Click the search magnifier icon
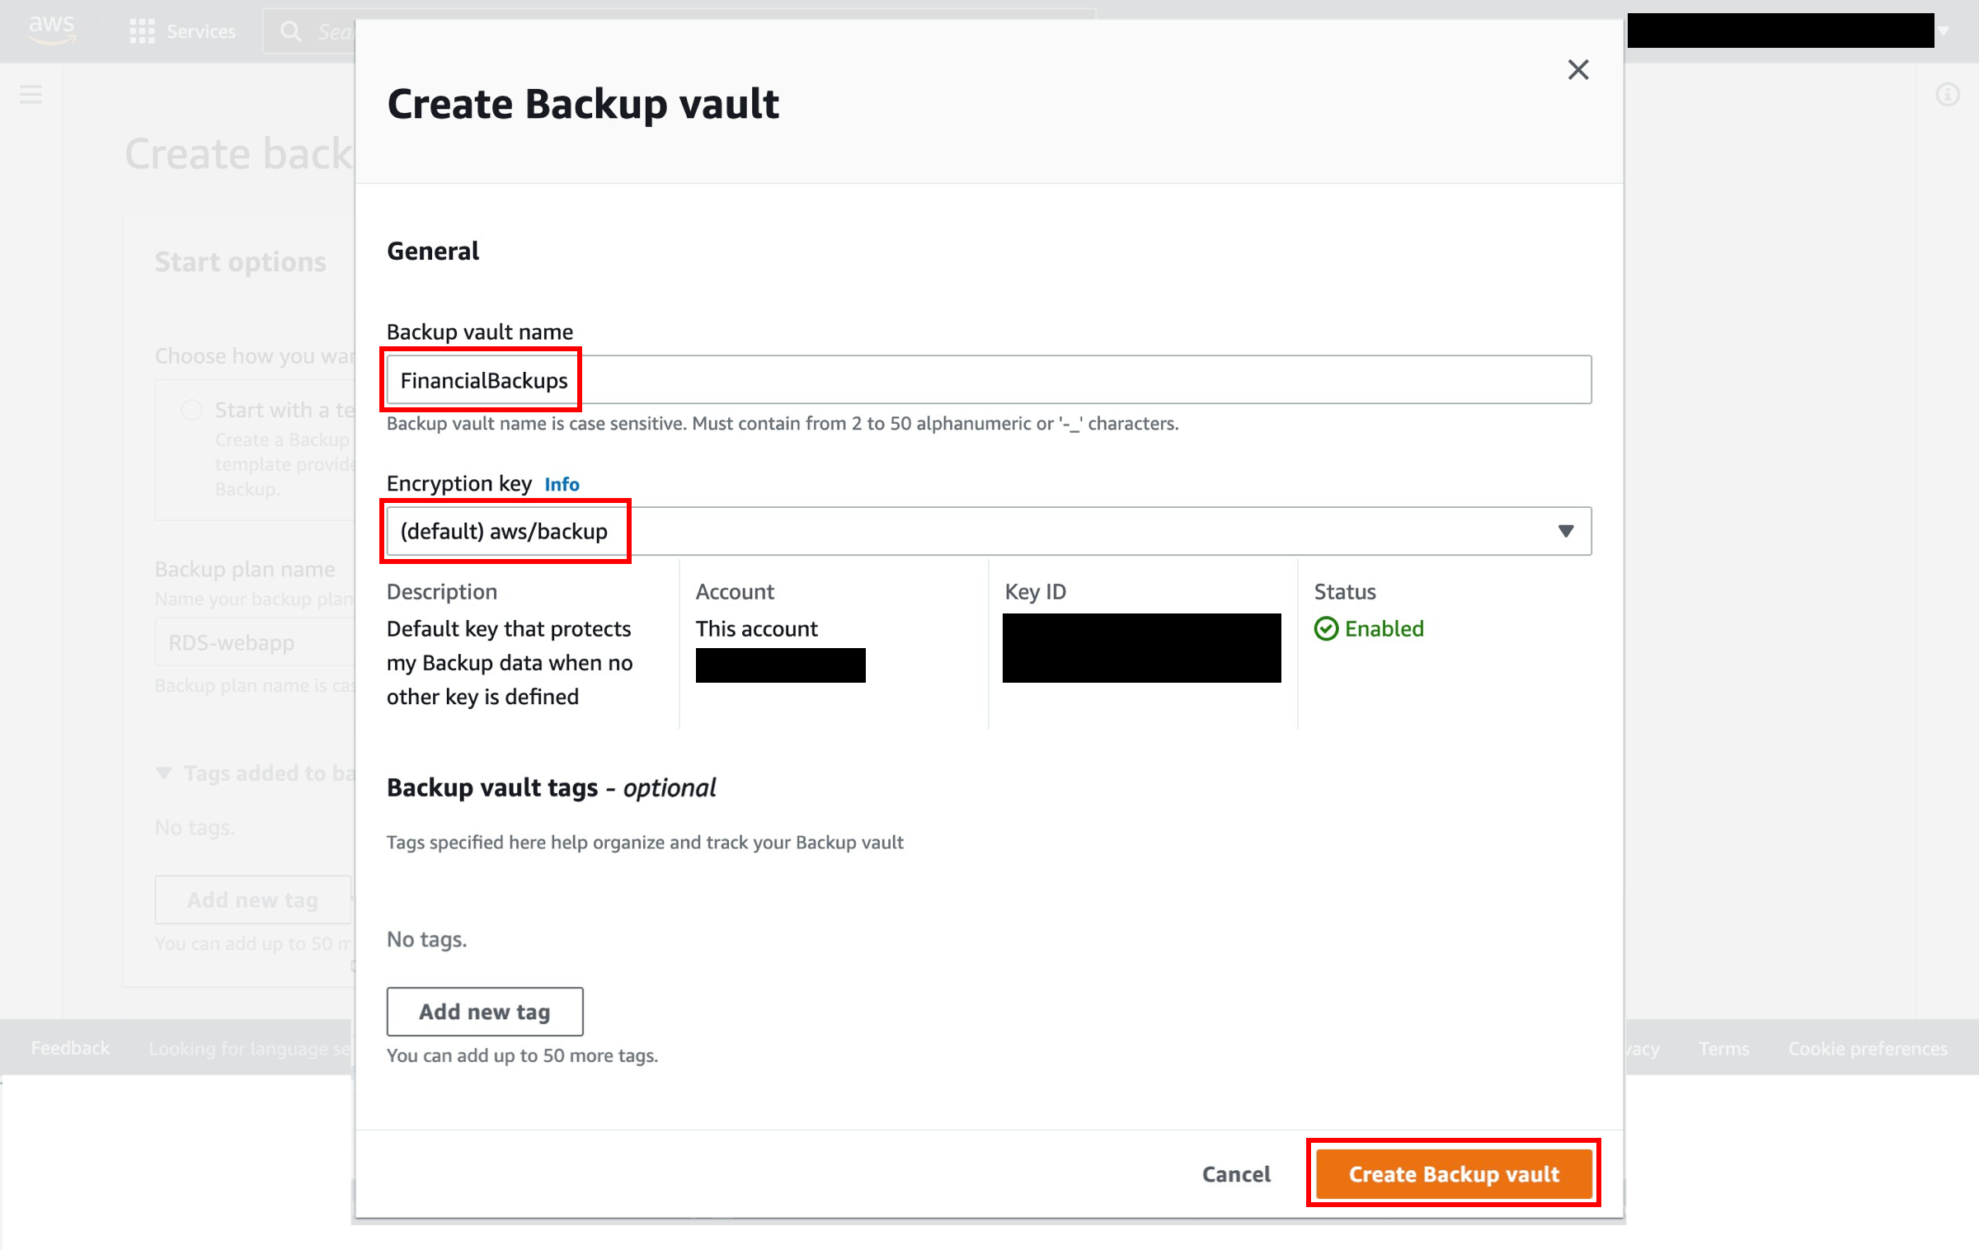Screen dimensions: 1979x1250 [290, 31]
